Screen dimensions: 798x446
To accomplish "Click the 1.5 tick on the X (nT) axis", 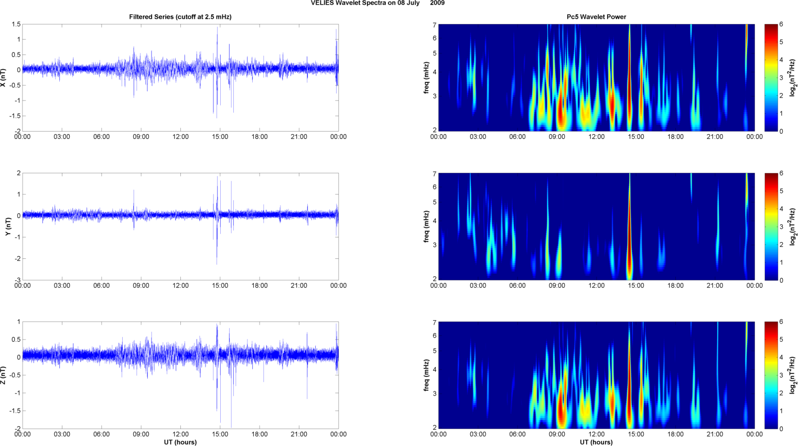I will pos(16,25).
